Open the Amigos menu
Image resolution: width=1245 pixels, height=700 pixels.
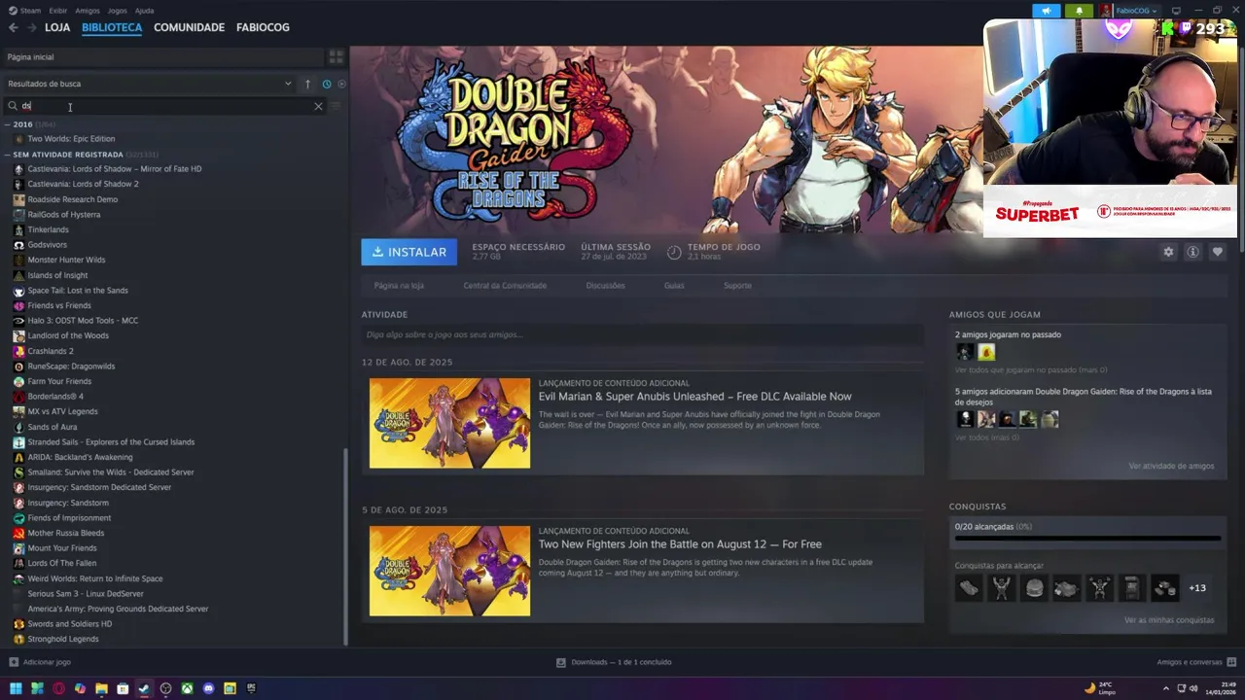(x=88, y=11)
